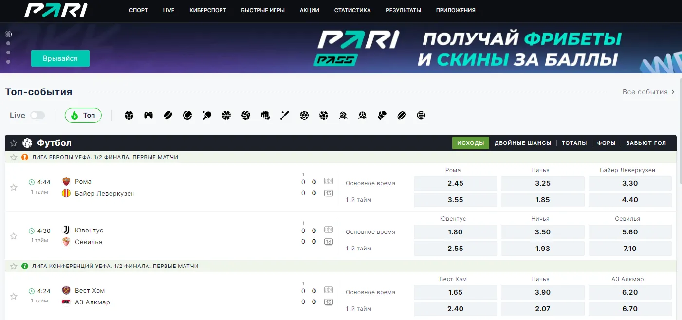Viewport: 682px width, 320px height.
Task: Open more markets count for Вест Хэм match
Action: click(x=329, y=302)
